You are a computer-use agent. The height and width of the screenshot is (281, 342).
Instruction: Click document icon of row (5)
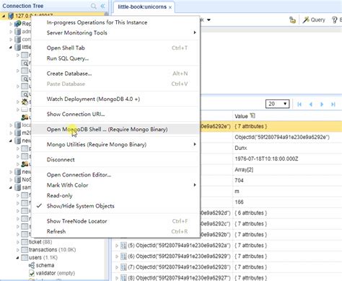point(123,246)
